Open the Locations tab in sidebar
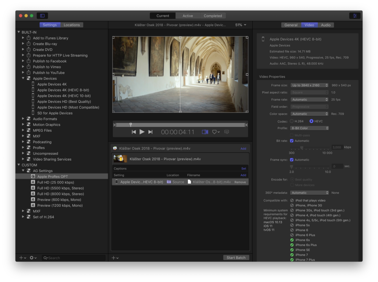Screen dimensions: 378x282 pyautogui.click(x=72, y=25)
